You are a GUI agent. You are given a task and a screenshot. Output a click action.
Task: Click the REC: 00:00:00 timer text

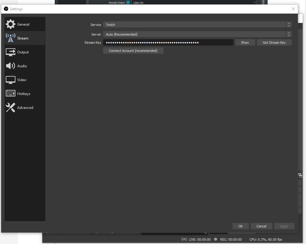pyautogui.click(x=231, y=239)
